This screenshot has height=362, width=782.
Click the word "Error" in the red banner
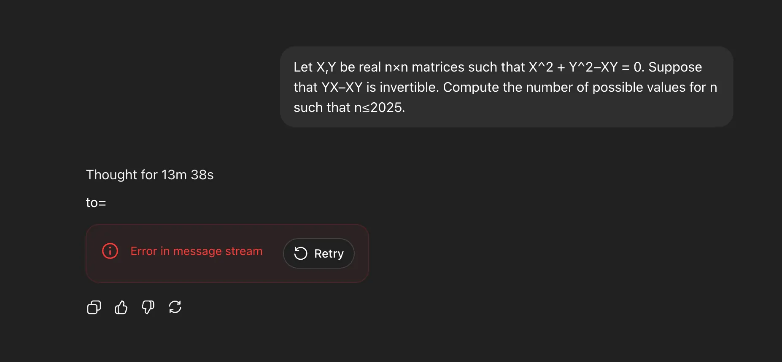[x=143, y=251]
